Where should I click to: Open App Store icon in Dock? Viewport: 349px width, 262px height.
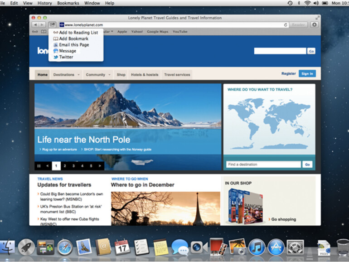pyautogui.click(x=276, y=247)
